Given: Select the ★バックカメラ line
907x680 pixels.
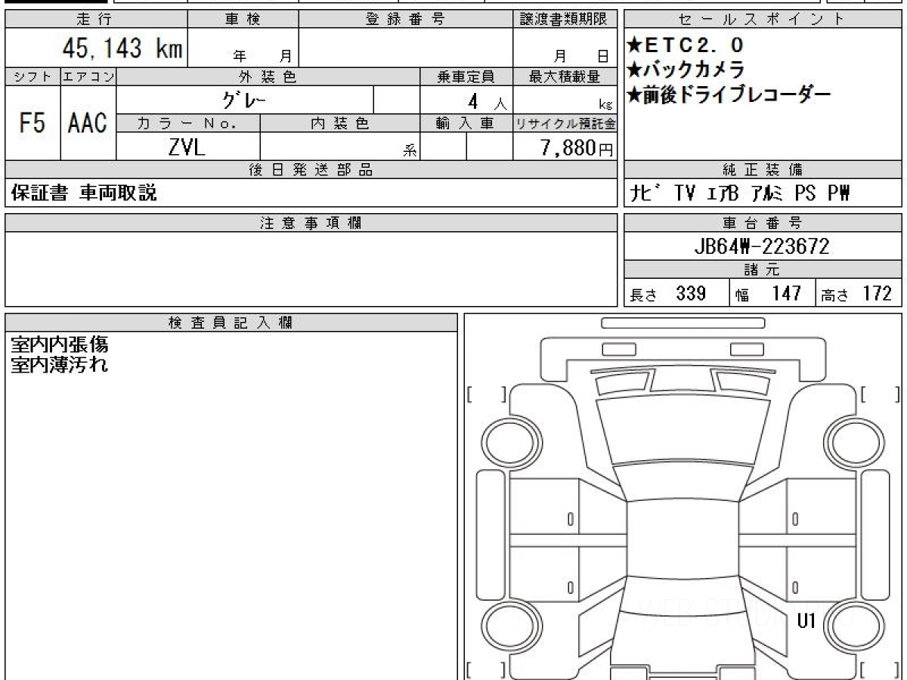Looking at the screenshot, I should 686,70.
